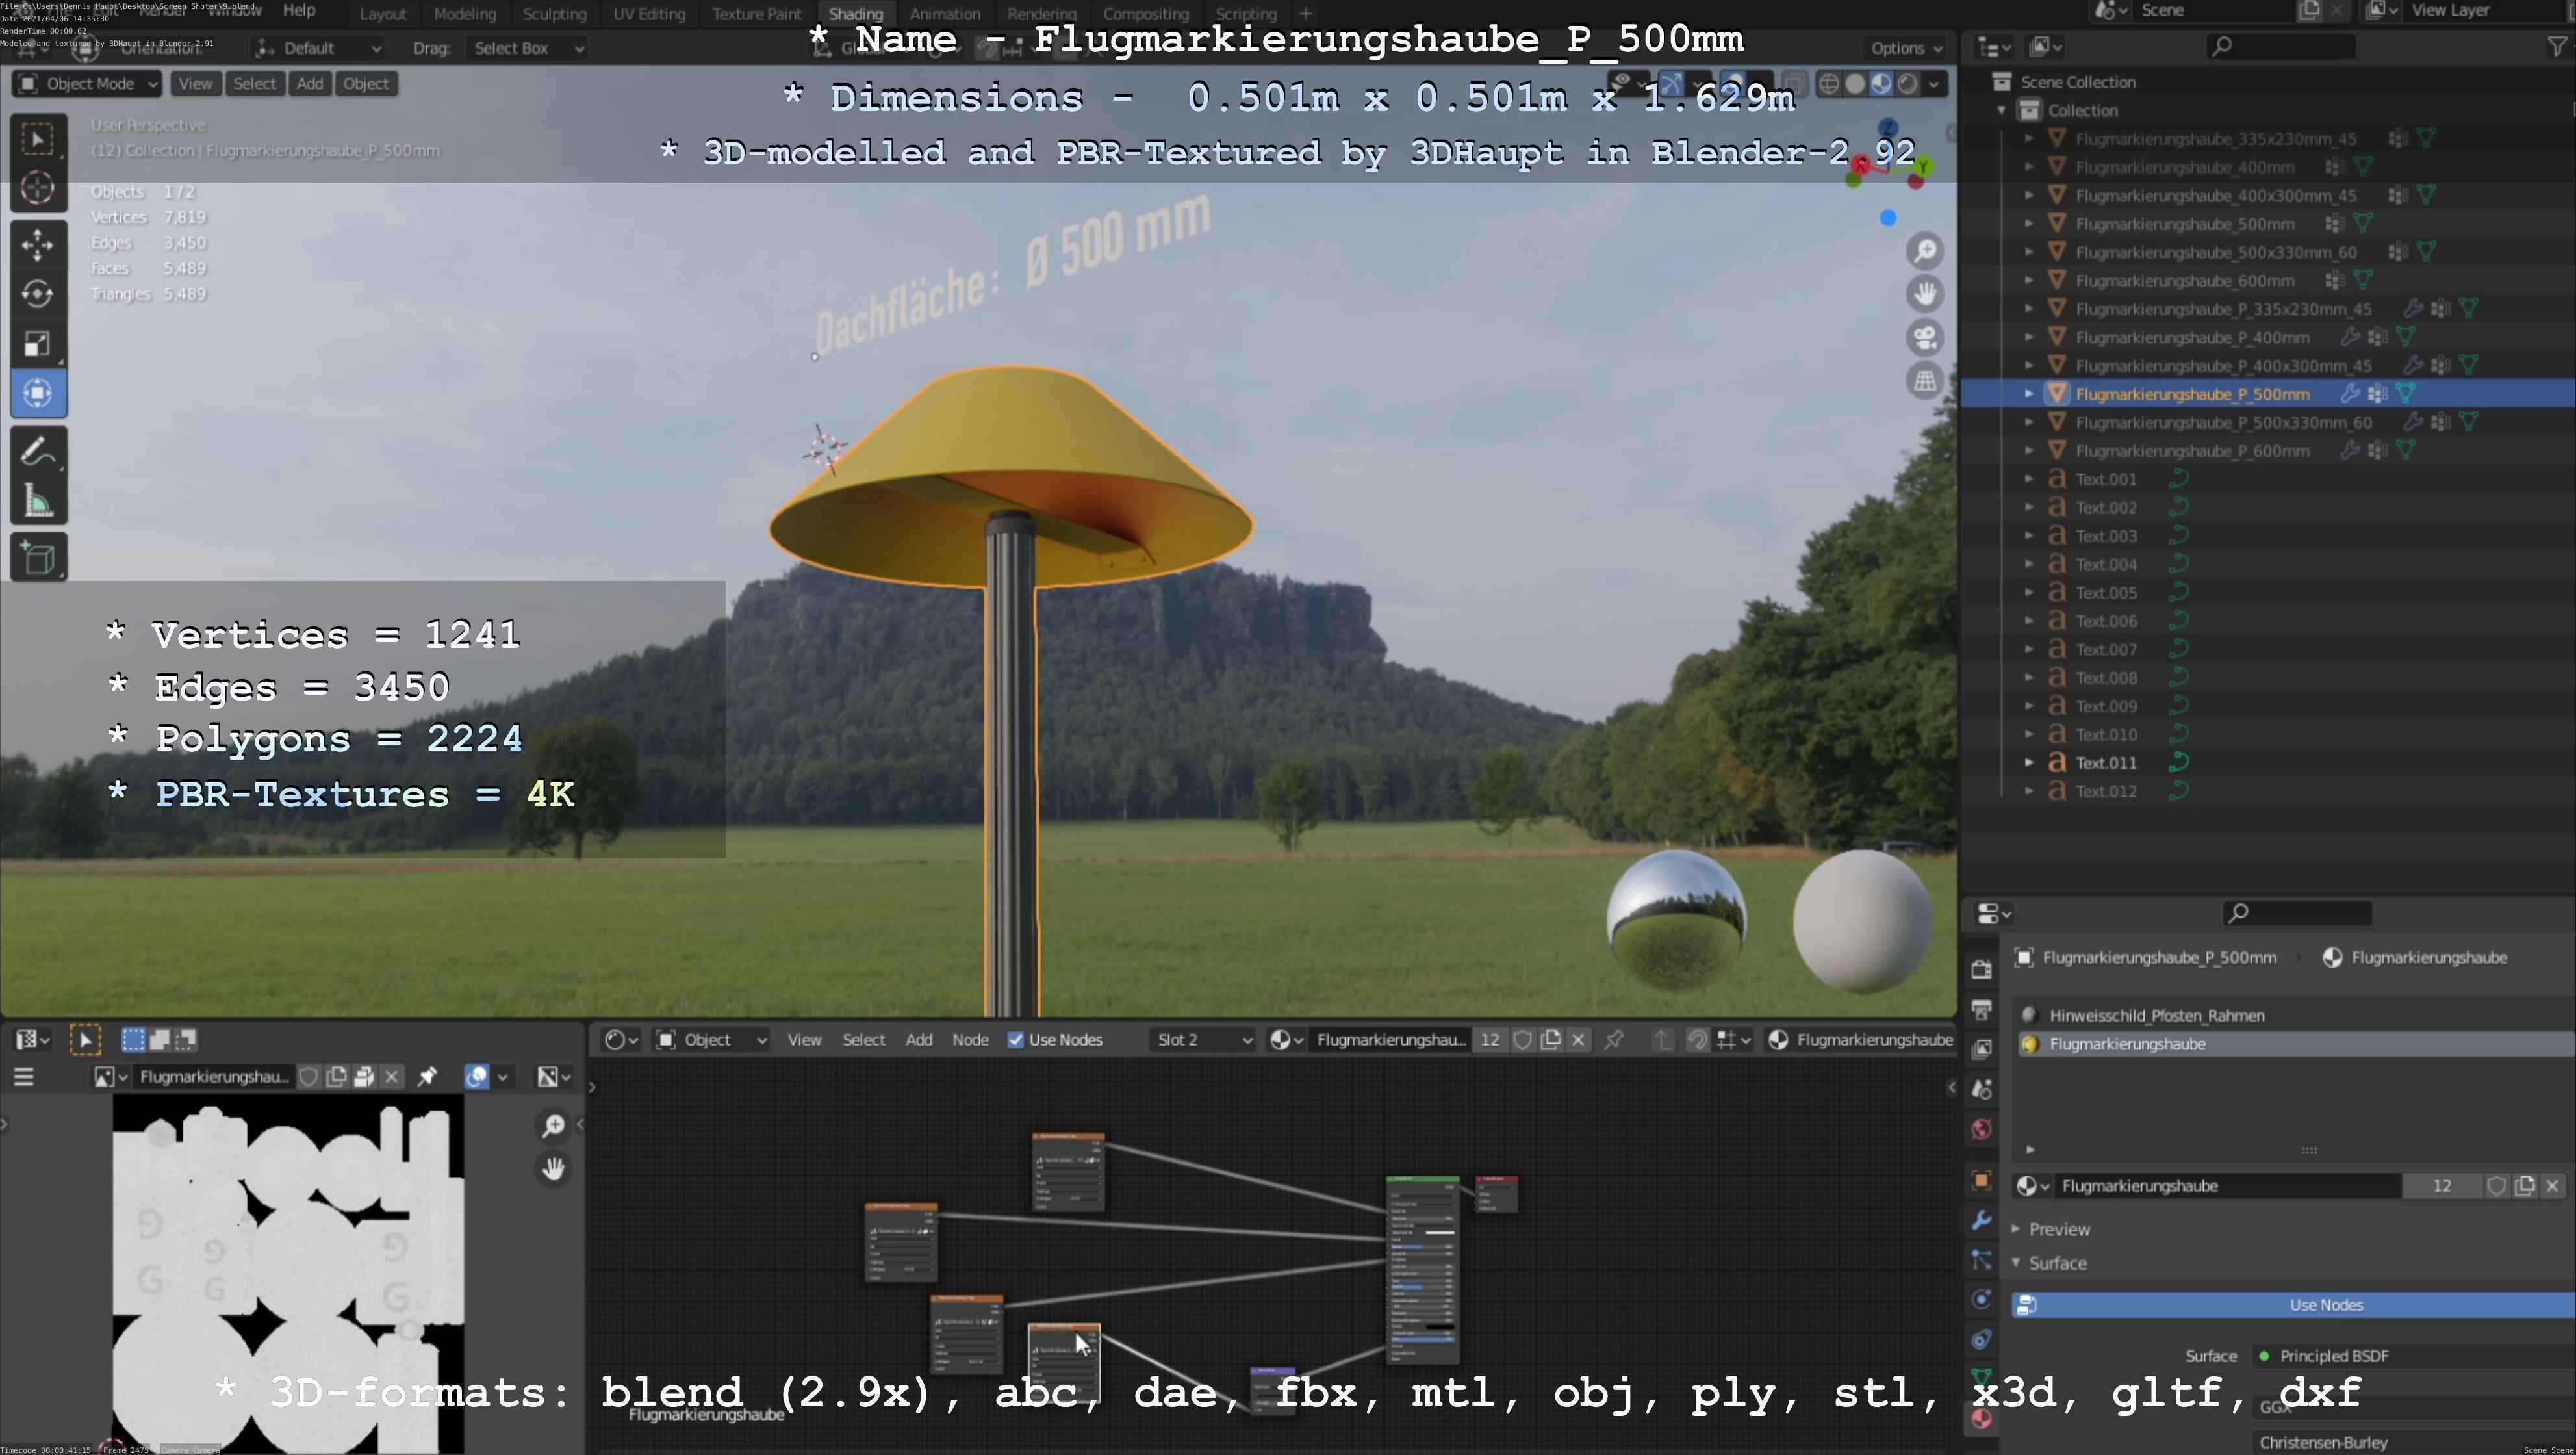Open the viewport Select menu button

tap(254, 84)
